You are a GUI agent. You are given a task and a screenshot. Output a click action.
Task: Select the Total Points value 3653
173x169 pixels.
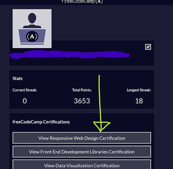(x=82, y=101)
